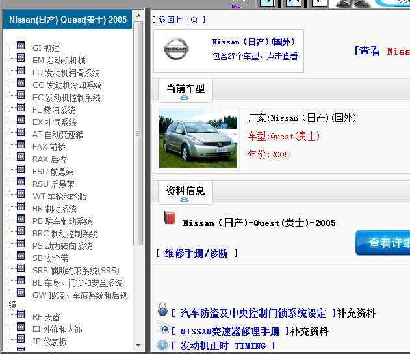Open the EM 发动机机械 tree icon

pos(21,58)
